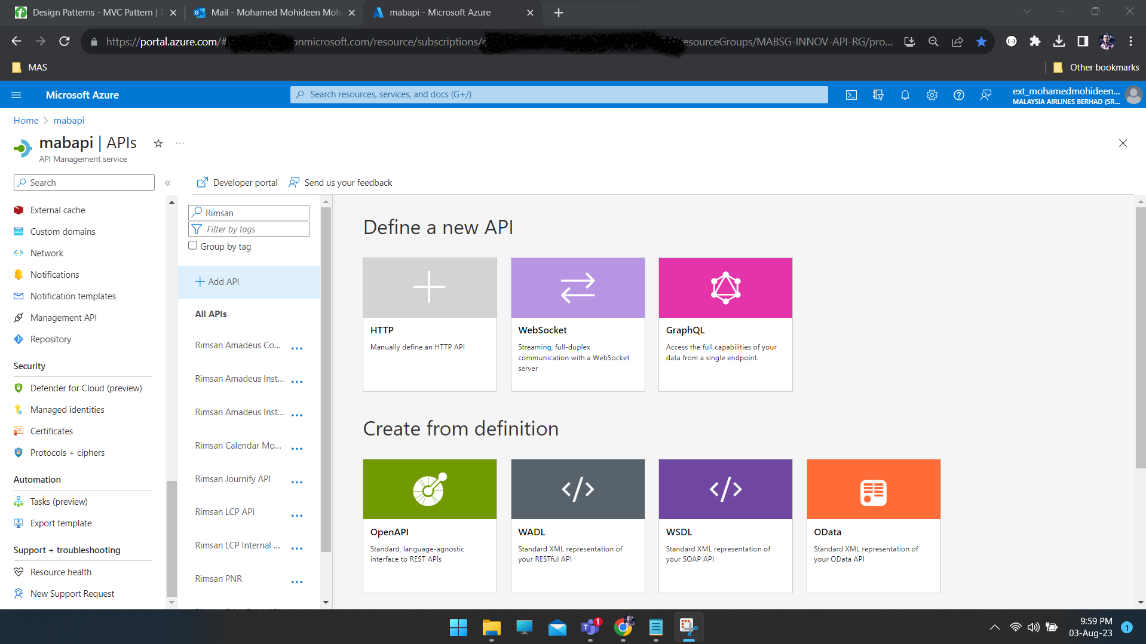Click Send us your feedback
The height and width of the screenshot is (644, 1146).
tap(341, 183)
